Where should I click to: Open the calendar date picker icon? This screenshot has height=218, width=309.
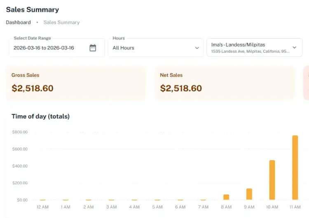[93, 48]
